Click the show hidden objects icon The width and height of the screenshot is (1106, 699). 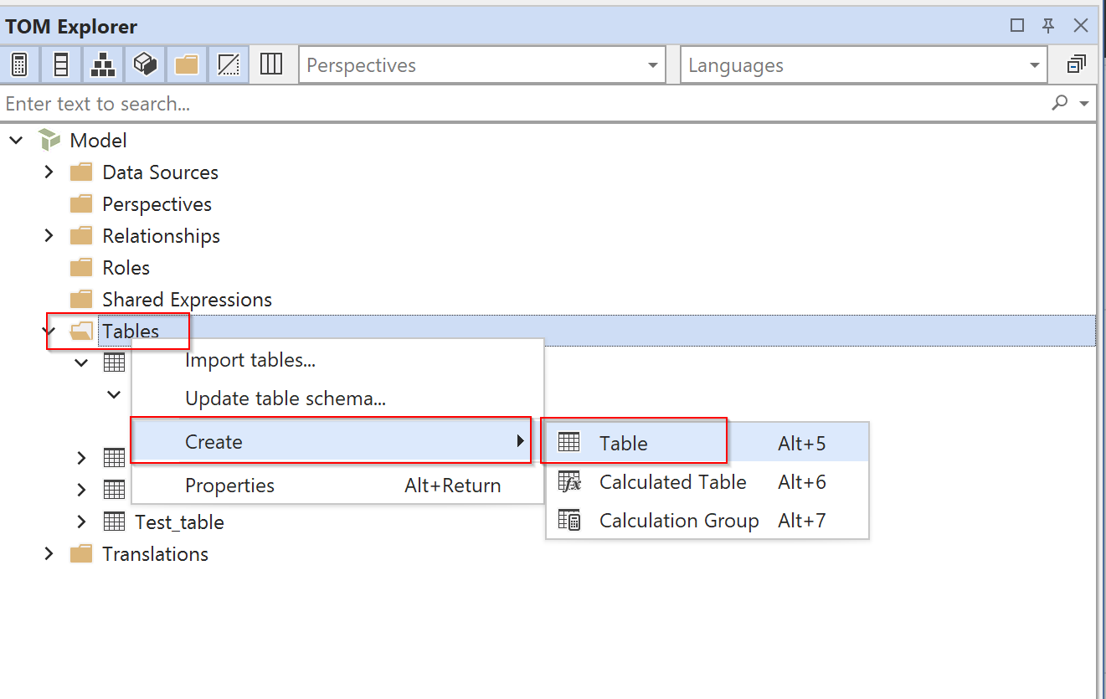coord(229,65)
